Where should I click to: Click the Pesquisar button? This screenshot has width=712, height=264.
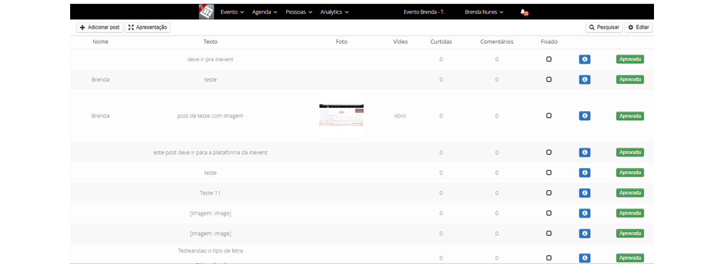(604, 27)
